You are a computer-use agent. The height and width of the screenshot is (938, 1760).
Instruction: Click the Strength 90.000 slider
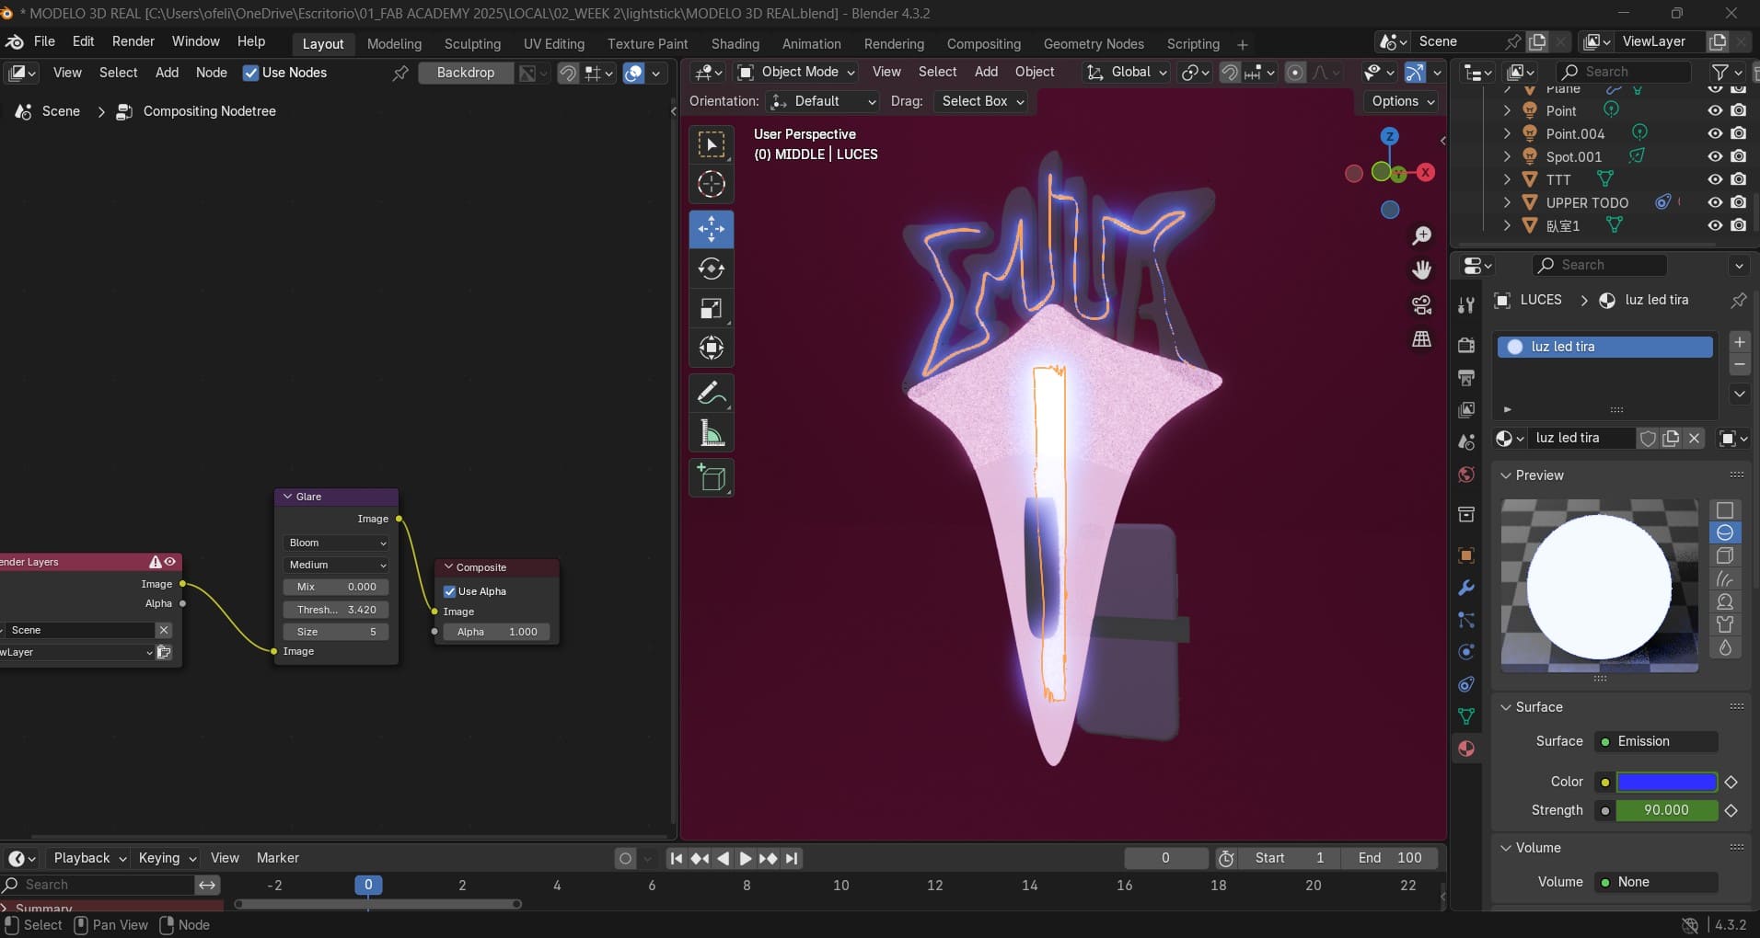pos(1667,810)
